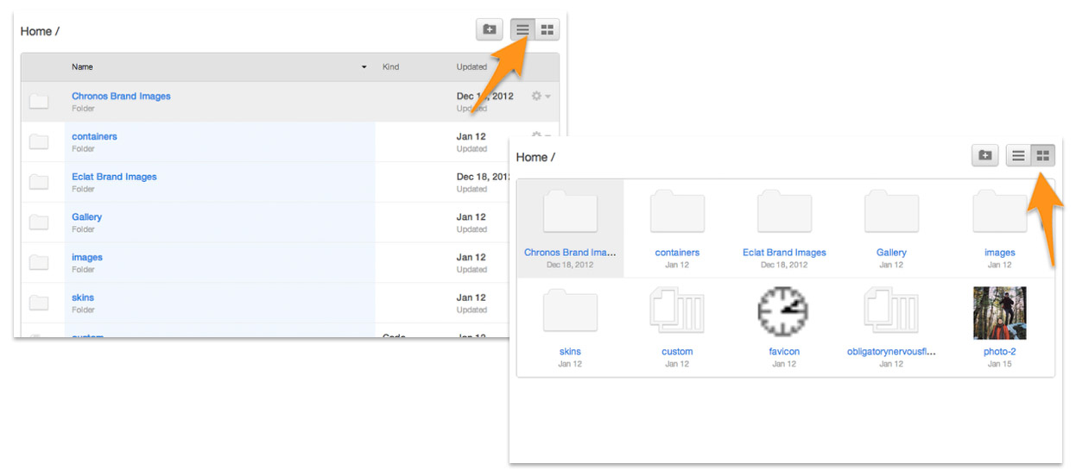Click Home breadcrumb in grid view window
This screenshot has height=476, width=1076.
531,157
